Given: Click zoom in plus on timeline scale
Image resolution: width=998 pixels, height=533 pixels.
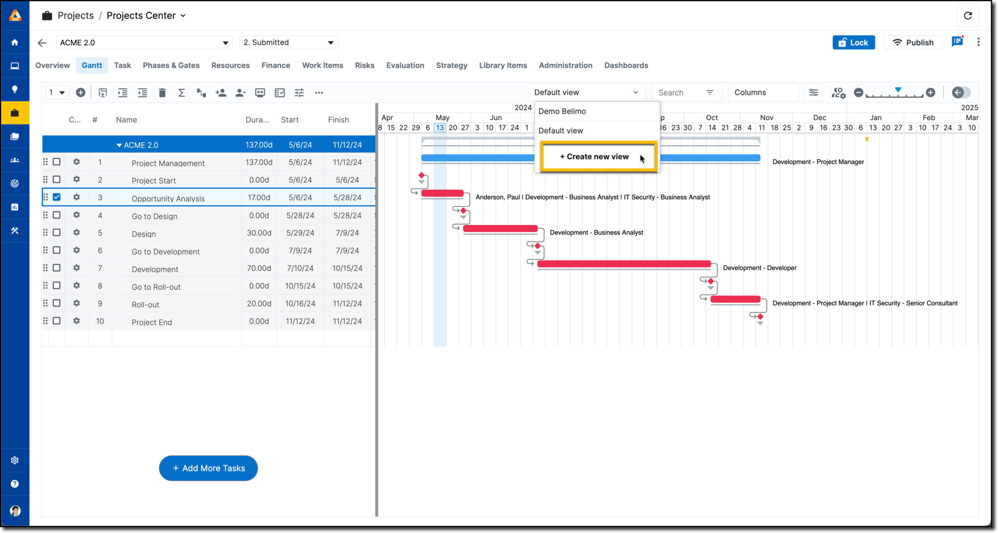Looking at the screenshot, I should point(931,92).
